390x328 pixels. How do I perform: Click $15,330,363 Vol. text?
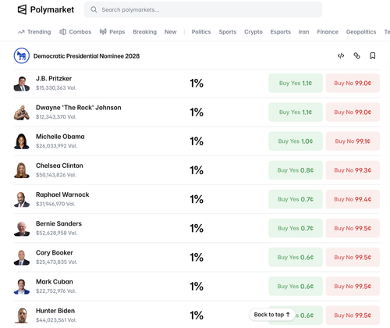[56, 88]
